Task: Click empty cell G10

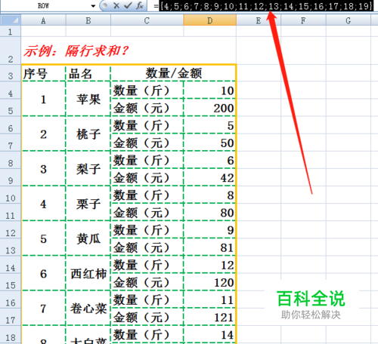Action: (349, 195)
